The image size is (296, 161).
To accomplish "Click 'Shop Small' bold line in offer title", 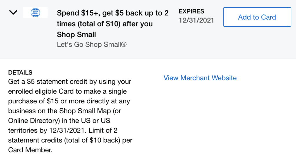I will (76, 35).
